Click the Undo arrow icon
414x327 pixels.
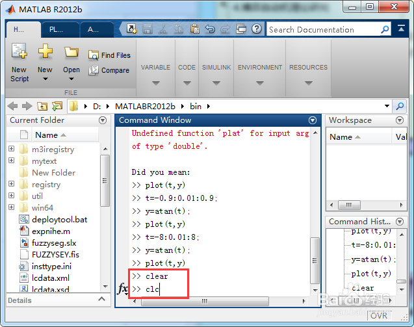[x=210, y=29]
